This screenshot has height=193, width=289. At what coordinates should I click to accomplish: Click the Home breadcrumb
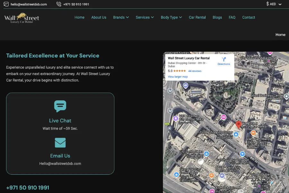280,35
